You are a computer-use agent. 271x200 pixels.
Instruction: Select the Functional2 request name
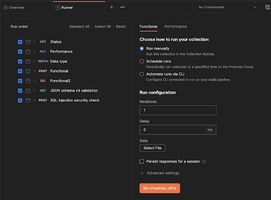(60, 81)
